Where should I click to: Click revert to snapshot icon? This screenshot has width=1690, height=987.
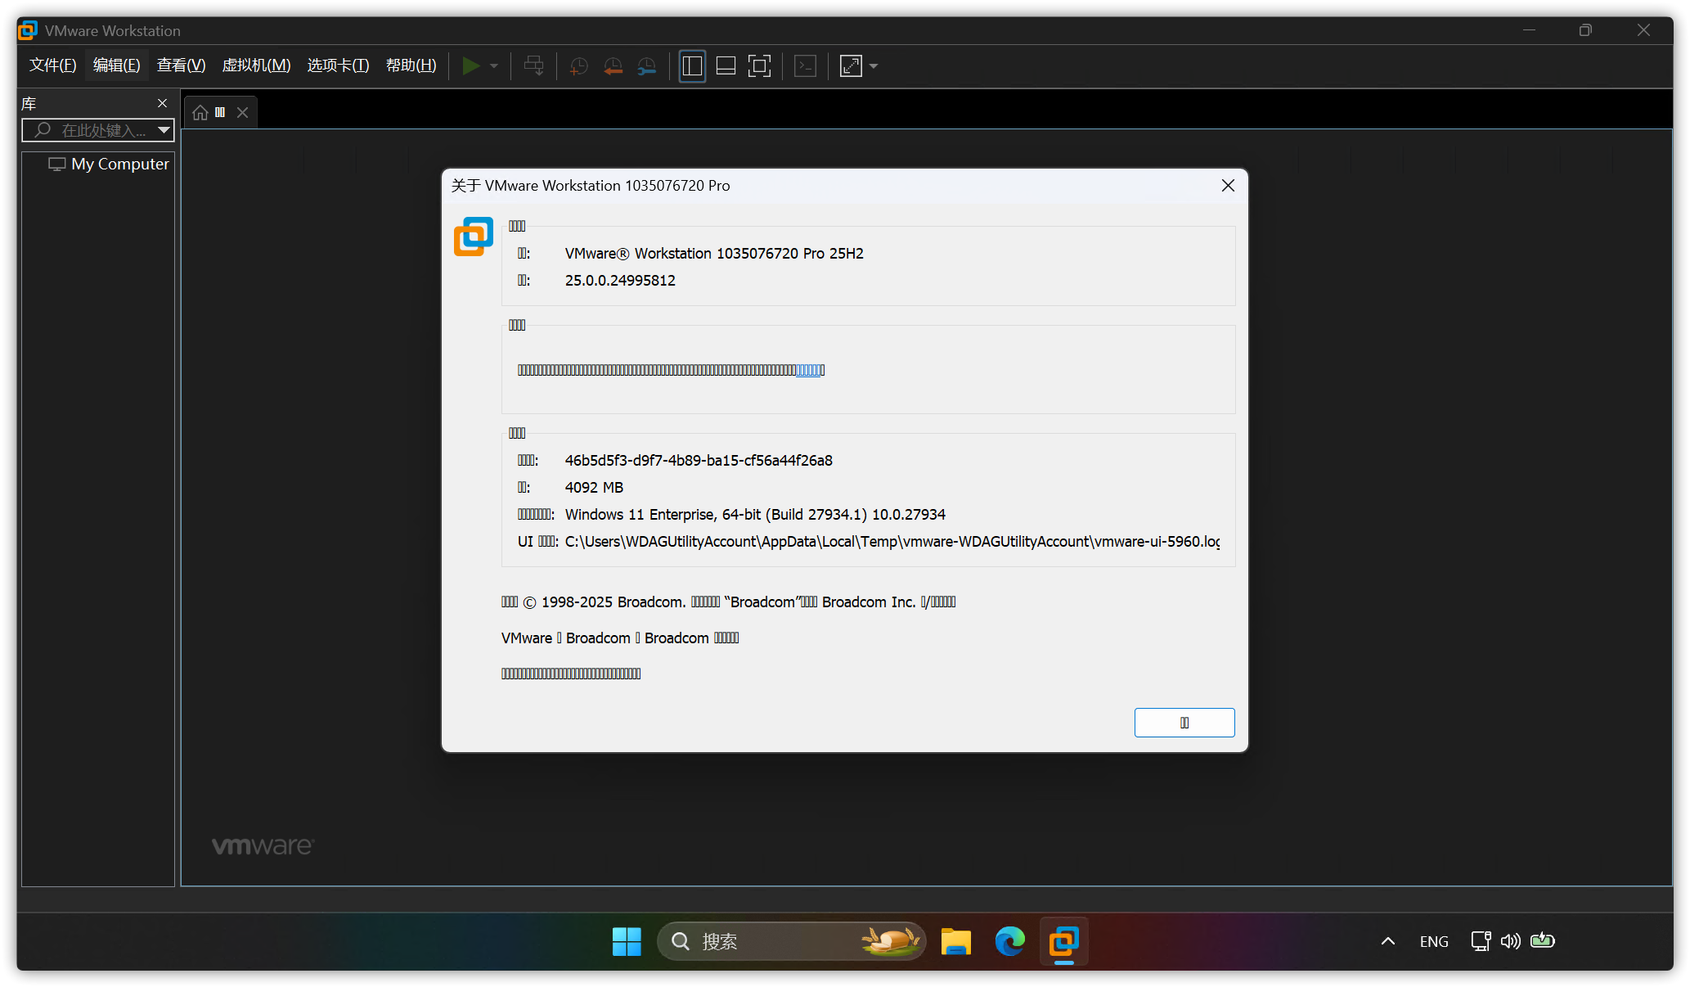613,65
